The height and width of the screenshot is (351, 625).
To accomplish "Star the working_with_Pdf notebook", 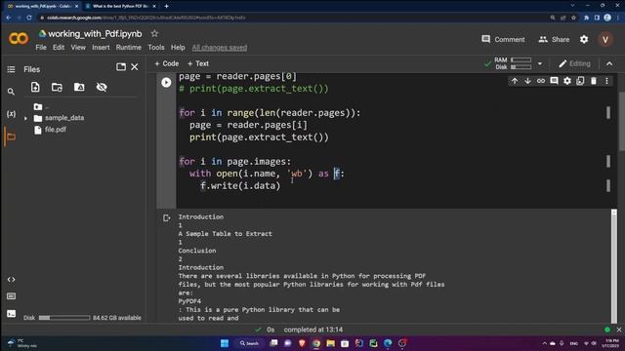I will point(154,34).
